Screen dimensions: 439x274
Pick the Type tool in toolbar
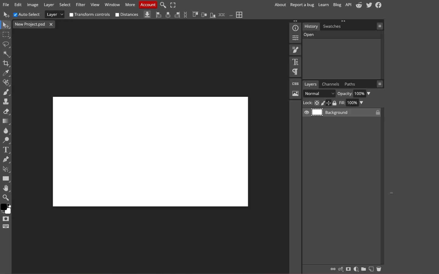coord(6,150)
